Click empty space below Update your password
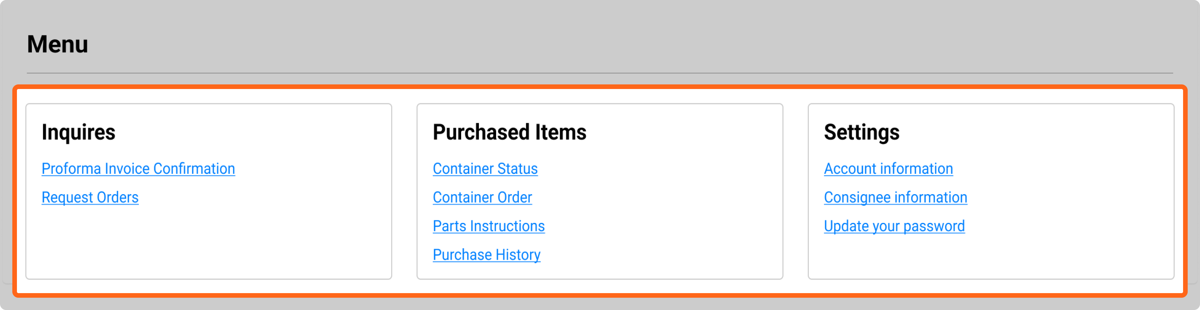The width and height of the screenshot is (1200, 310). 988,256
